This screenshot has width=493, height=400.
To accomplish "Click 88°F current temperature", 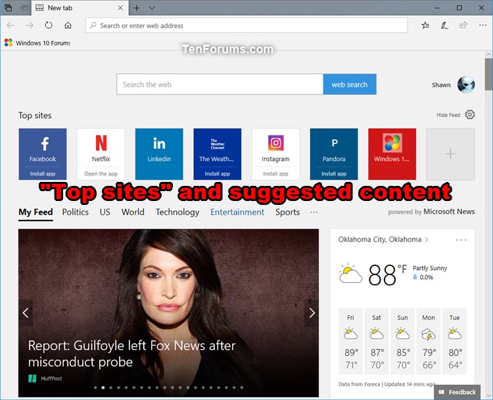I will 387,275.
